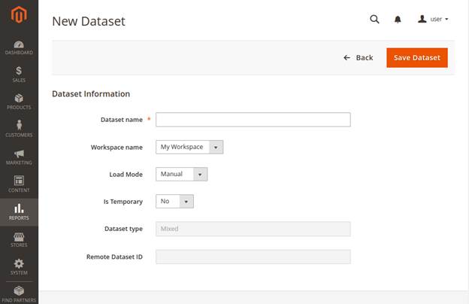Go back using the Back button
Screen dimensions: 469x304
point(359,58)
